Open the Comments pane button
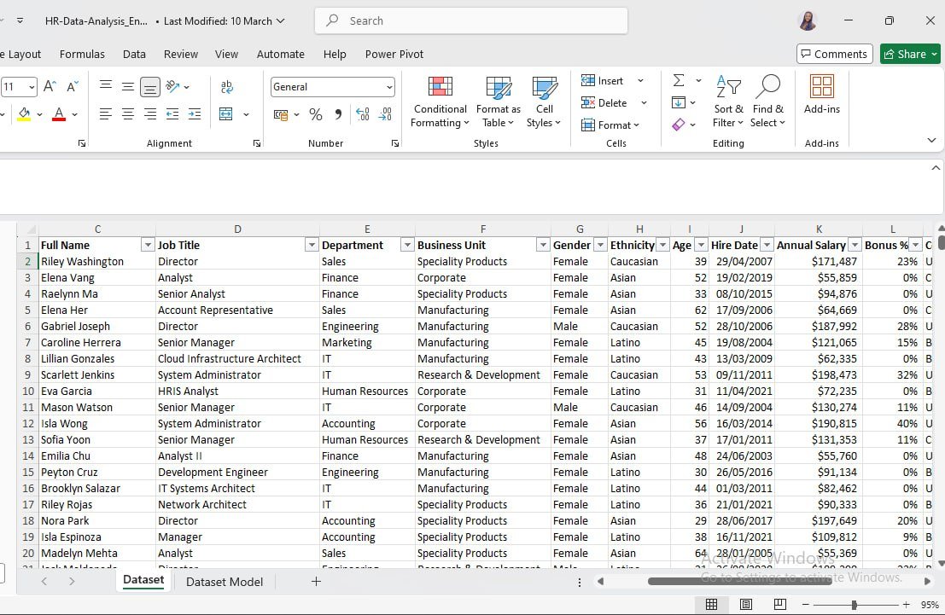Viewport: 945px width, 615px height. coord(835,55)
